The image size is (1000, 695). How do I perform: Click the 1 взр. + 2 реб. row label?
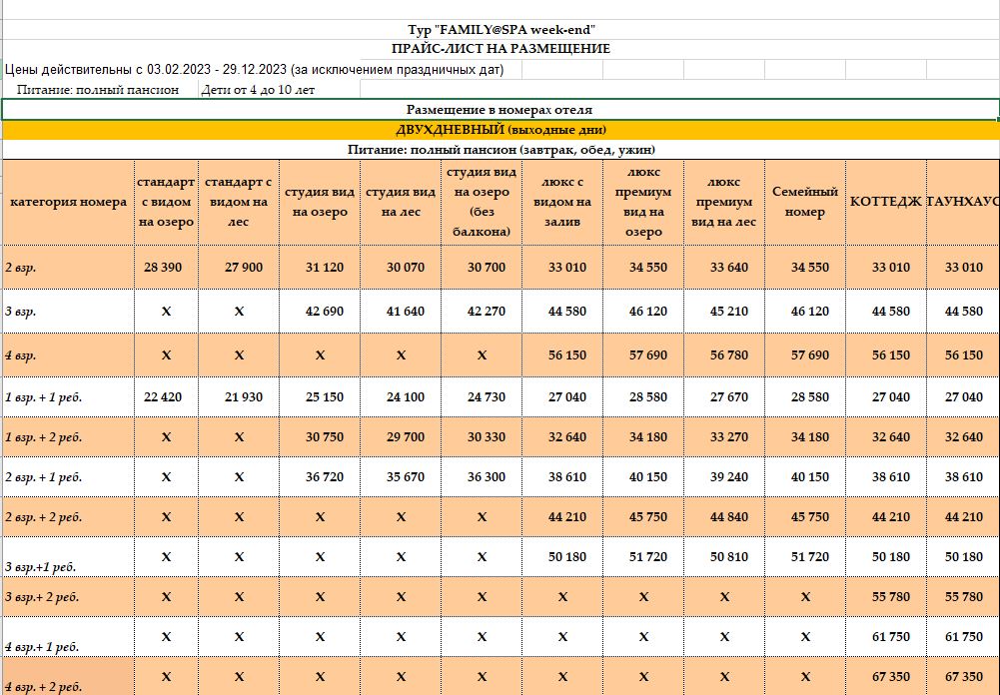[68, 437]
